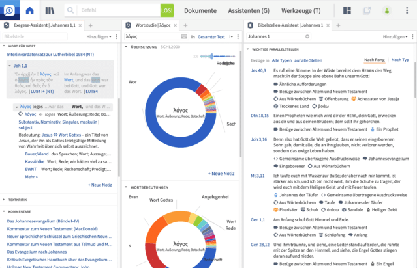This screenshot has height=268, width=417.
Task: Expand the Textkritik section
Action: pyautogui.click(x=5, y=200)
